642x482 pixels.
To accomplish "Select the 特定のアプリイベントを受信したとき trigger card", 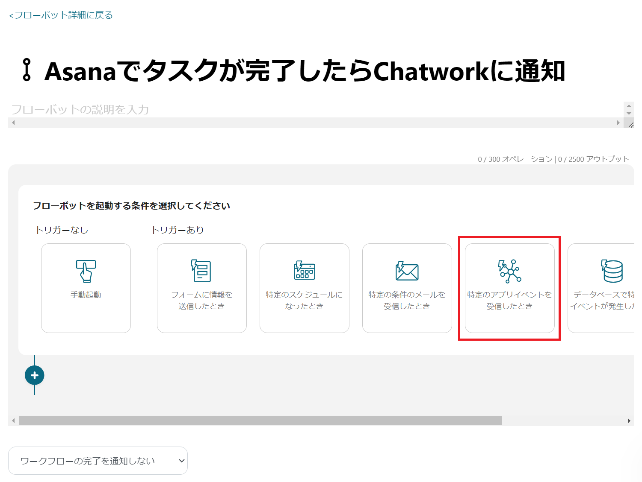I will 510,288.
